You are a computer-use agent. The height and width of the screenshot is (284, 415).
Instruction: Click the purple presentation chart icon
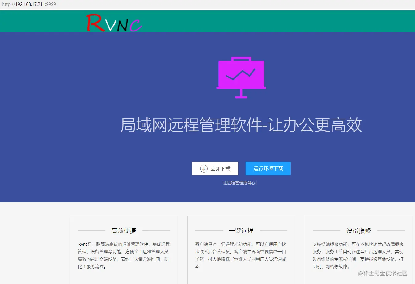point(241,77)
